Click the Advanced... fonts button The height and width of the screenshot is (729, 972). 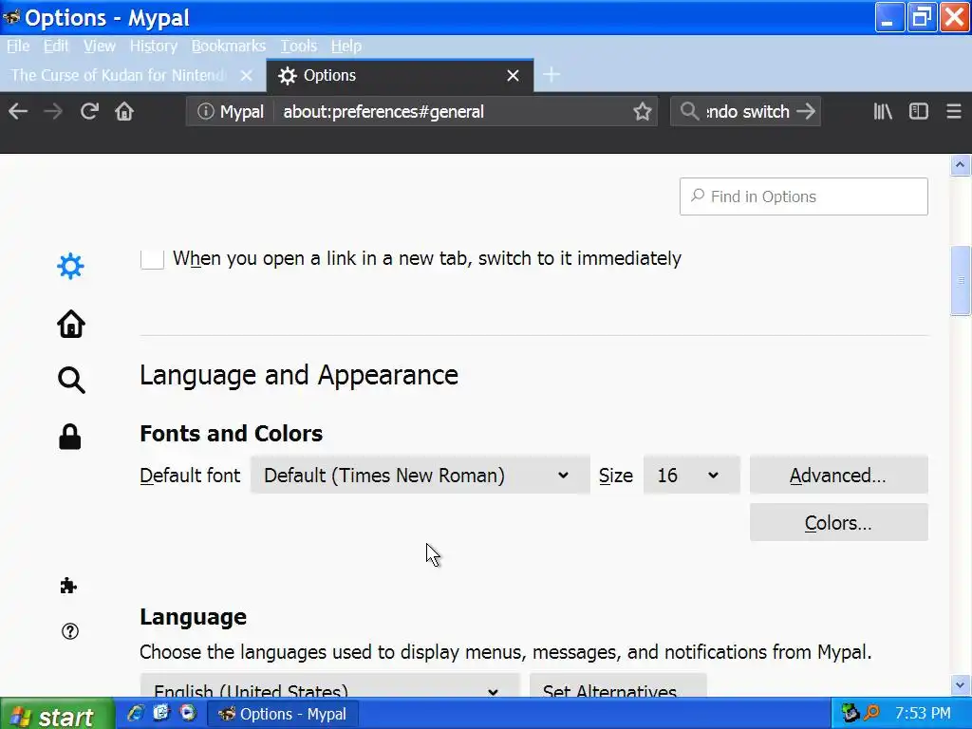838,476
